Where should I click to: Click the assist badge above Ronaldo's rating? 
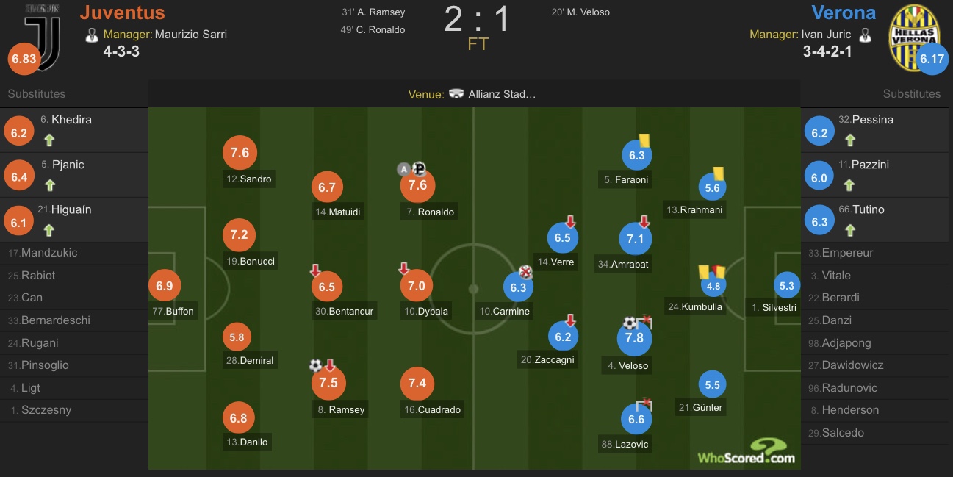(x=403, y=168)
